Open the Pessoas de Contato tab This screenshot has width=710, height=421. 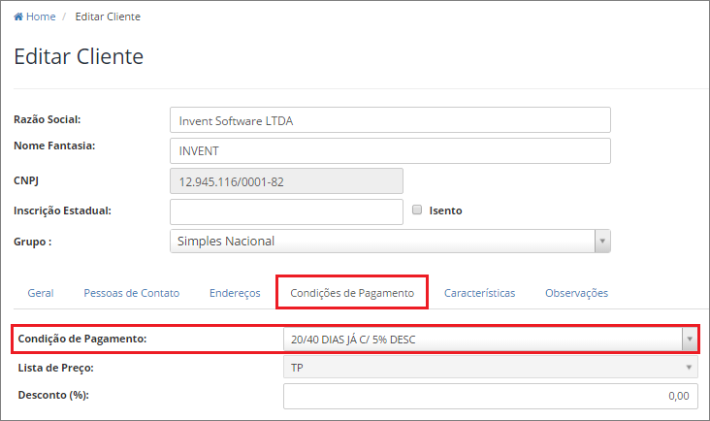coord(131,293)
